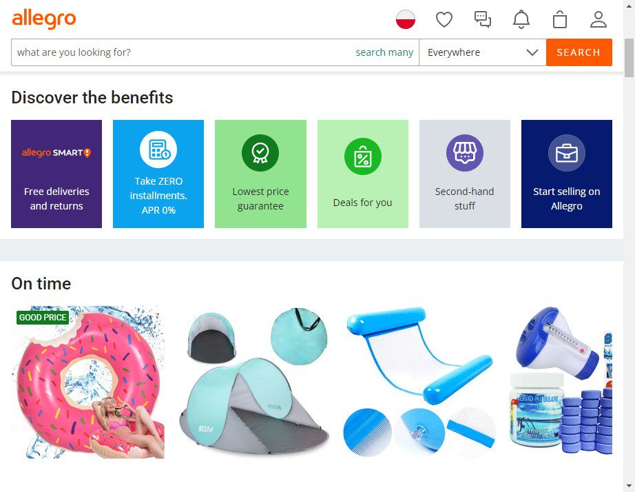Click the Second-hand stuff shop icon

464,153
